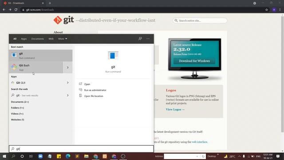Click the taskbar Address refresh icon
284x160 pixels.
(x=203, y=156)
